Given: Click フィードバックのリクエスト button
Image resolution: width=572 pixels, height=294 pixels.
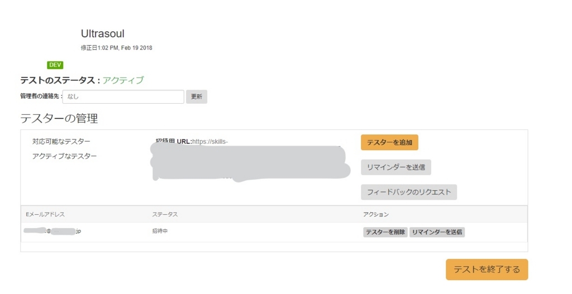Looking at the screenshot, I should click(x=409, y=192).
